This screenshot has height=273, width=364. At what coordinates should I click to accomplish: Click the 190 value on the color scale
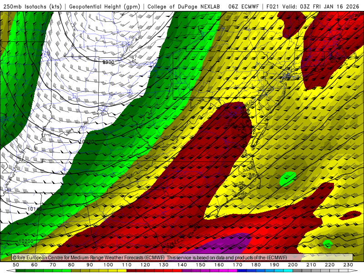click(x=275, y=265)
